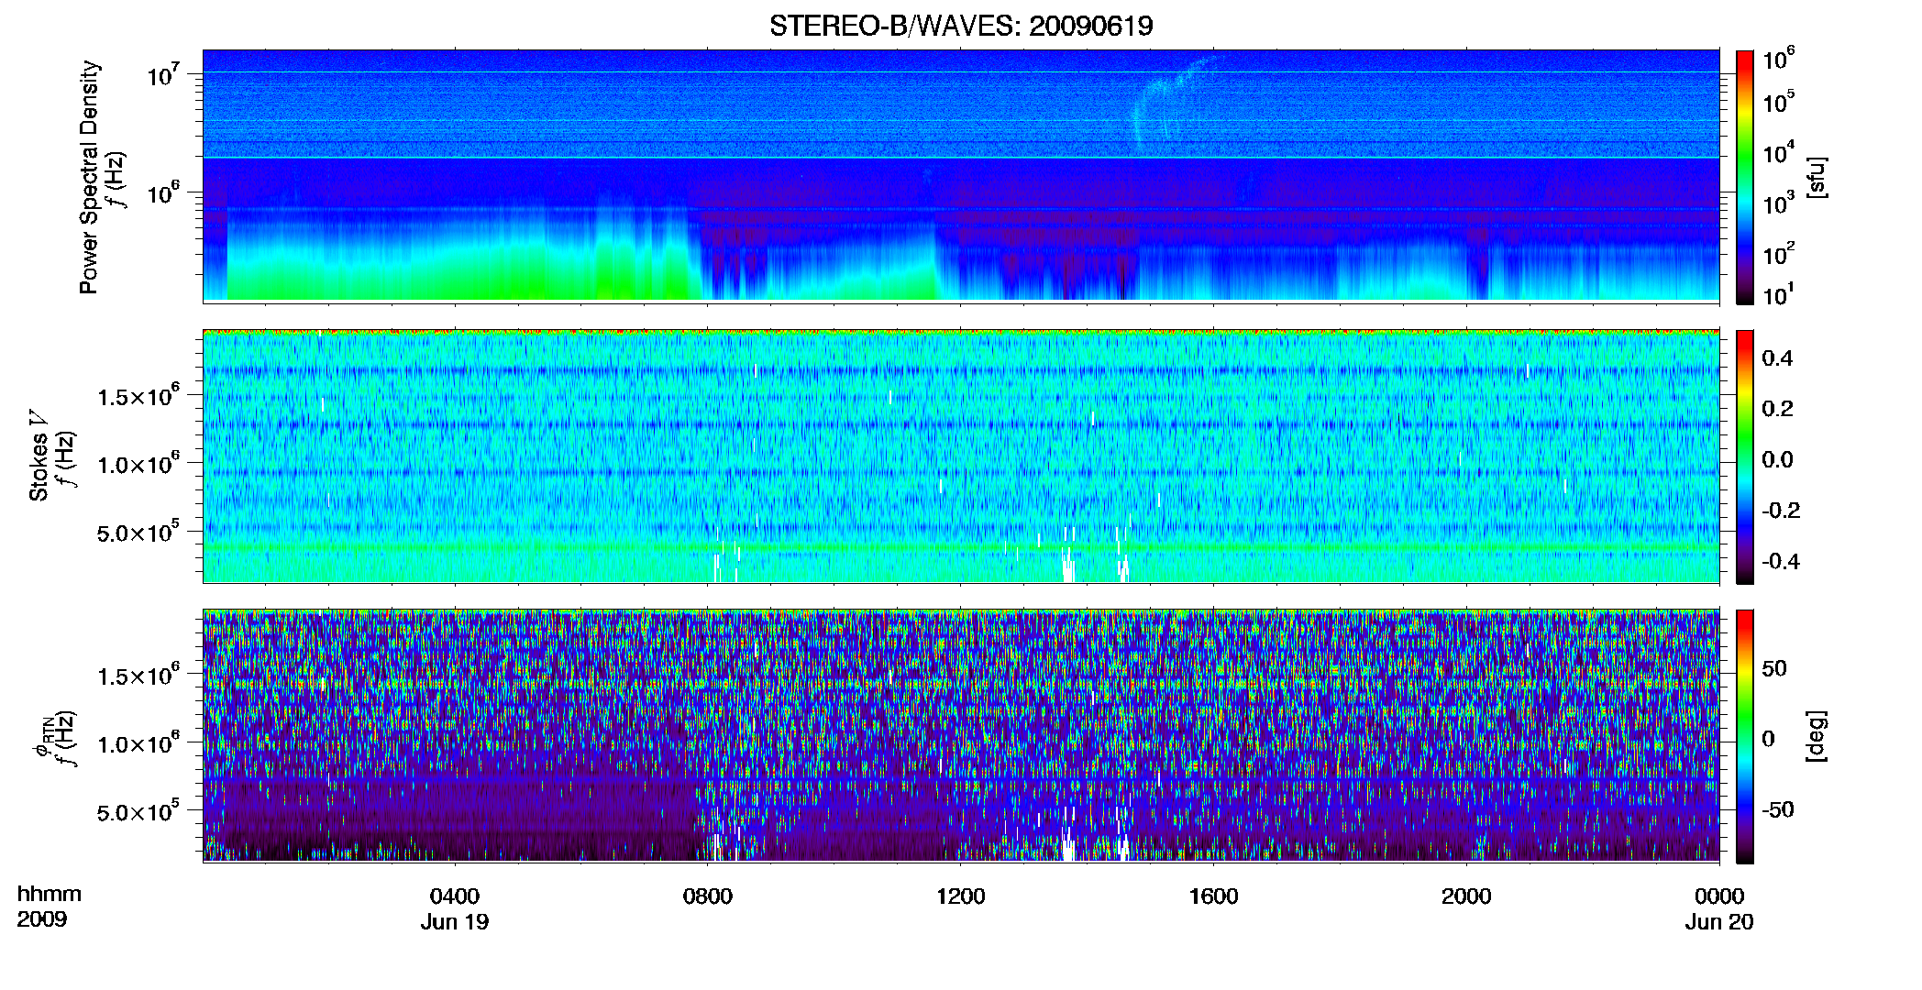Click the 1200 time tick label

tap(960, 896)
